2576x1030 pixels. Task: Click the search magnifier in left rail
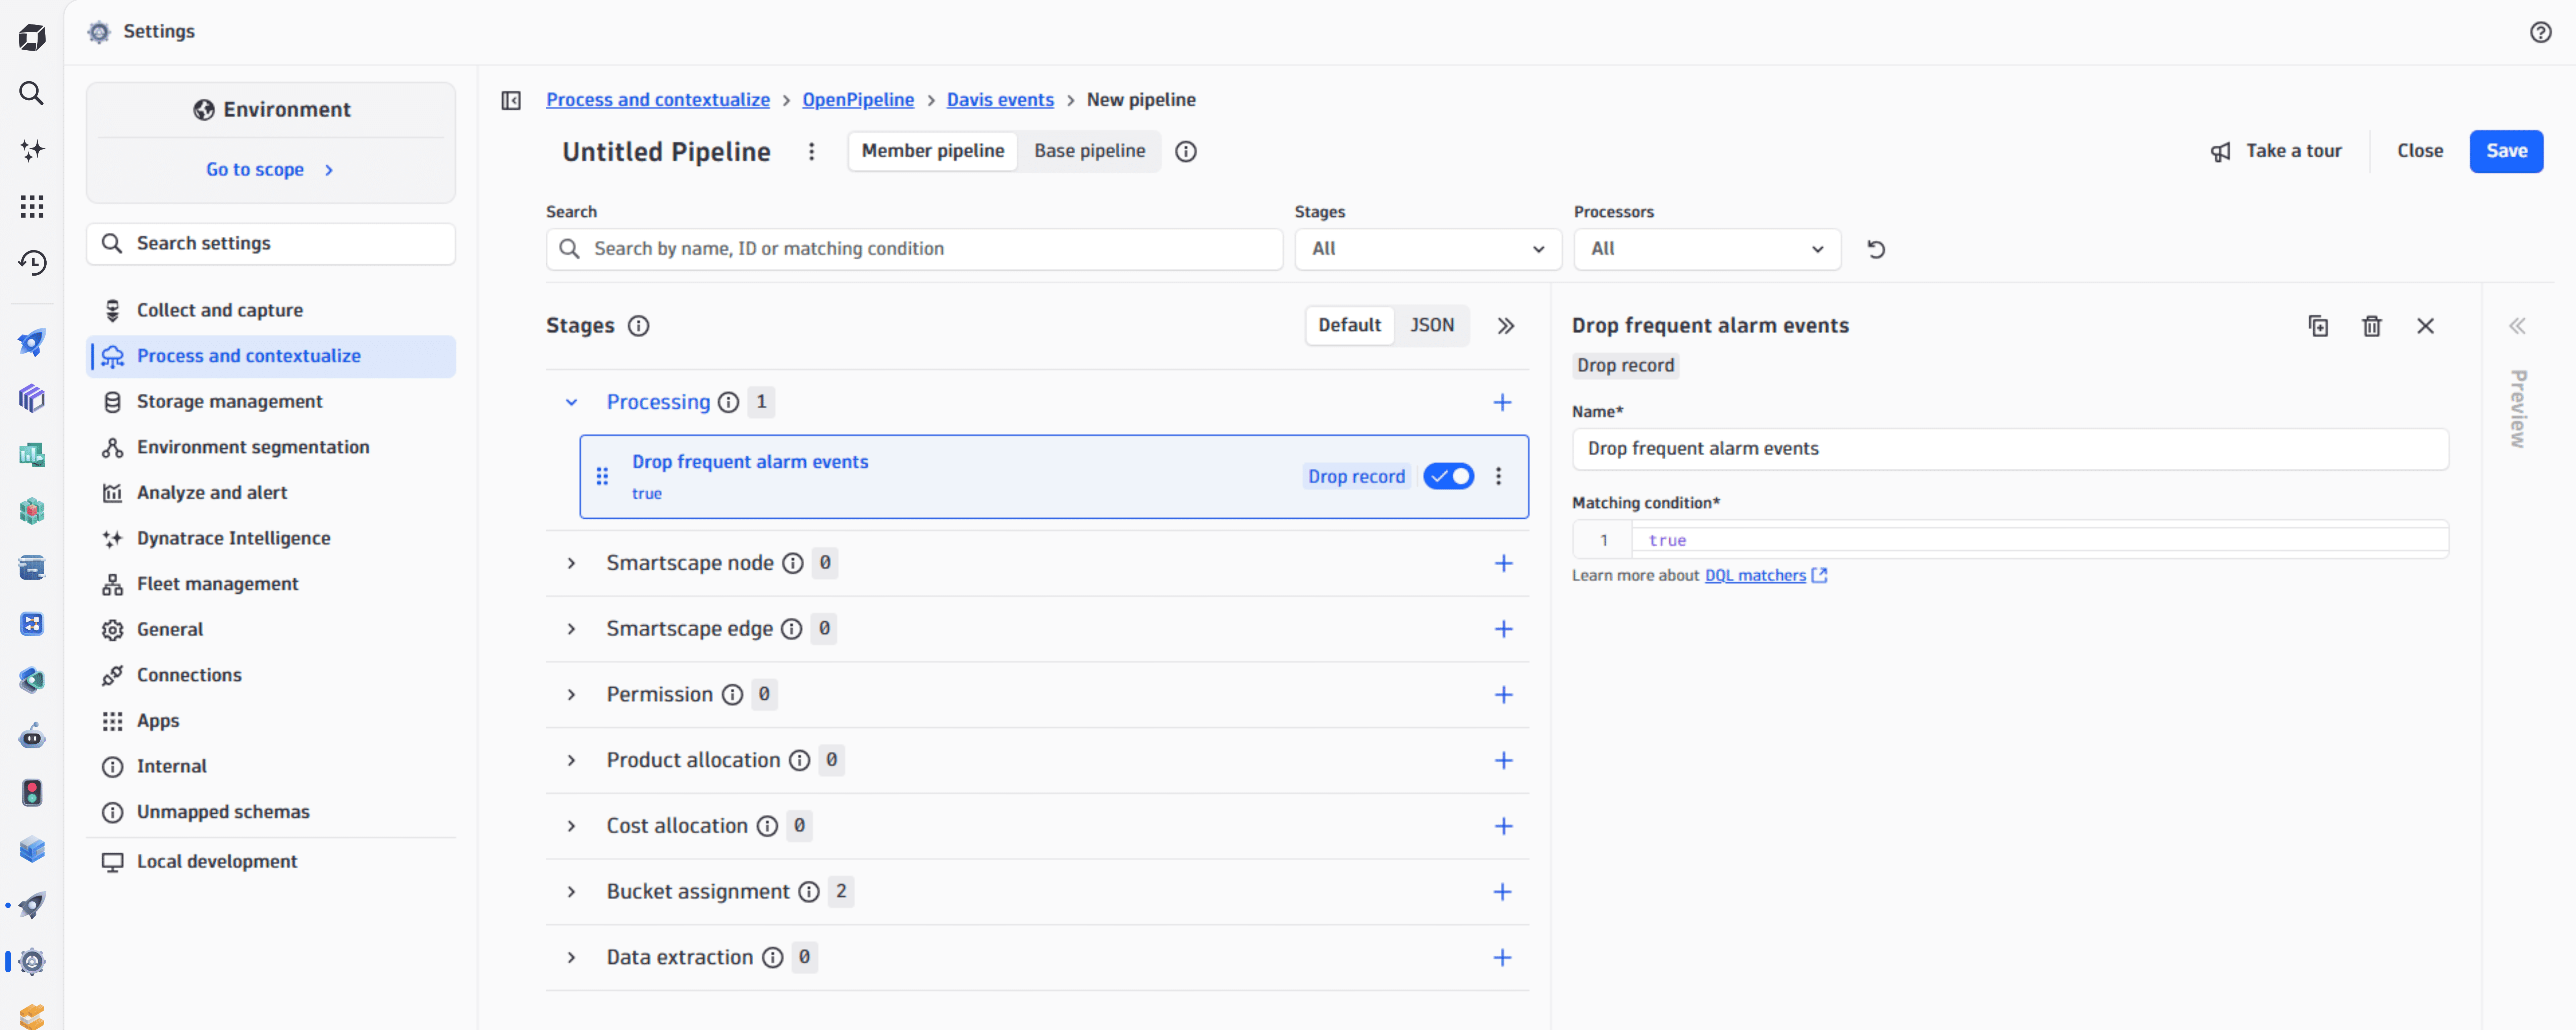[32, 94]
